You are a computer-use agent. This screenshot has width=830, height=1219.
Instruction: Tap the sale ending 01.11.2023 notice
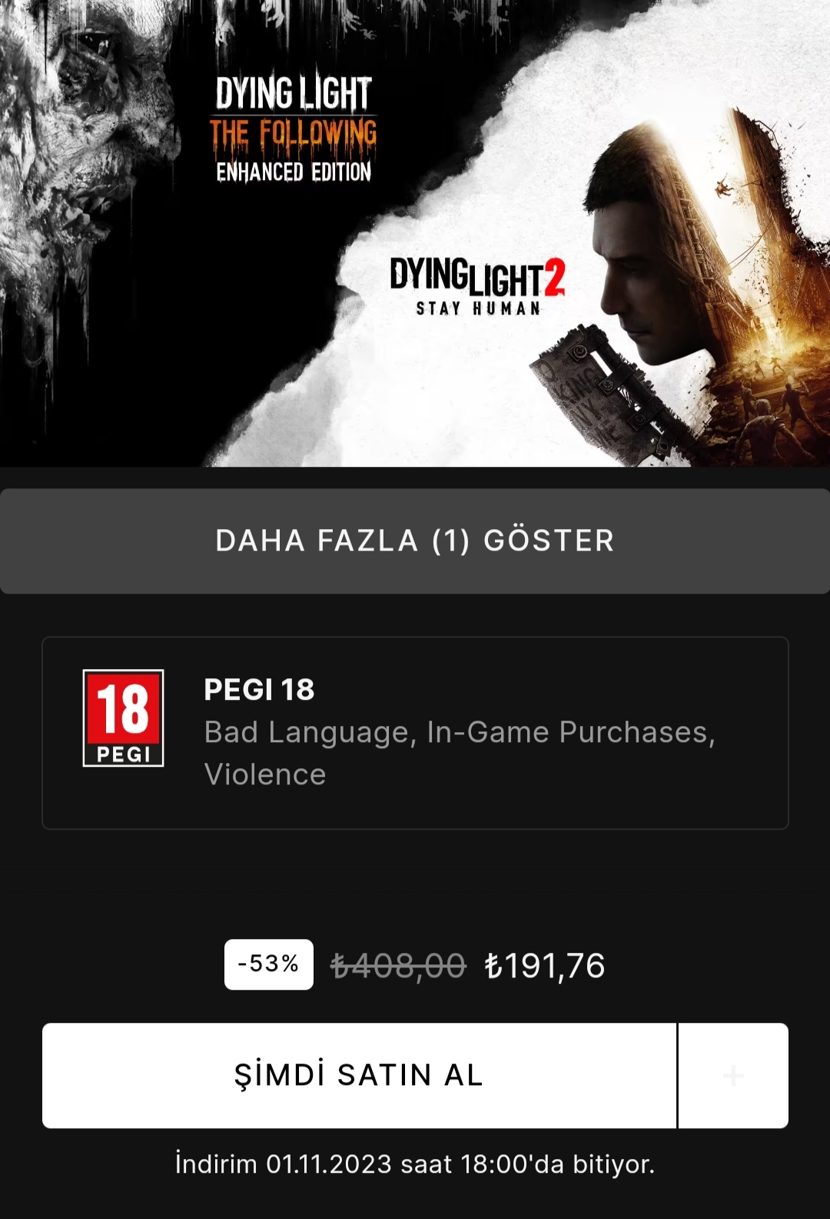pos(415,1164)
